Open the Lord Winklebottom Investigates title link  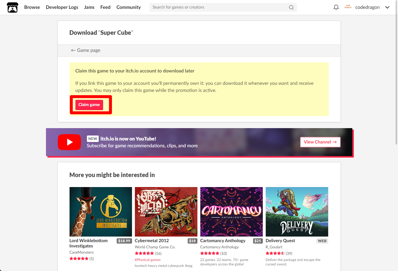click(88, 243)
